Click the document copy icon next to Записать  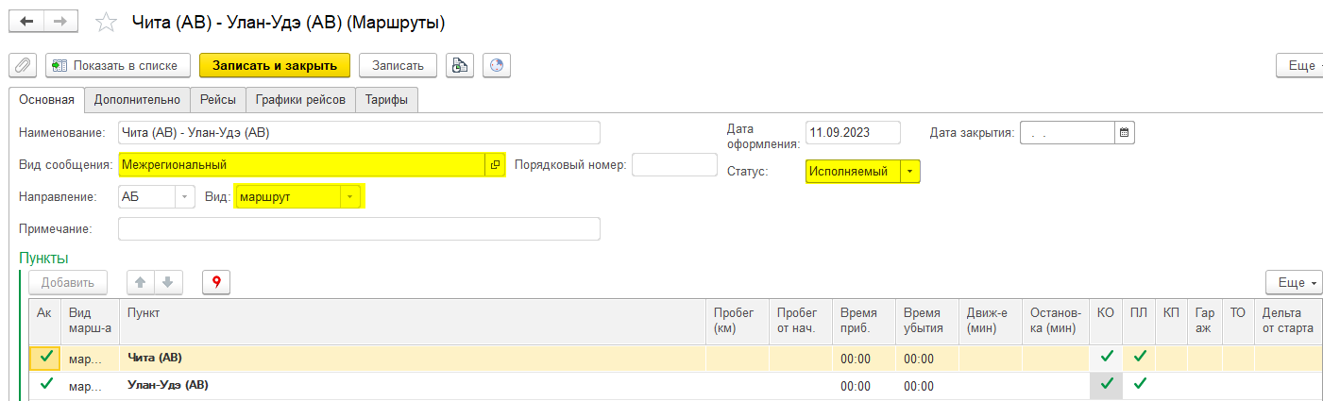[x=460, y=65]
